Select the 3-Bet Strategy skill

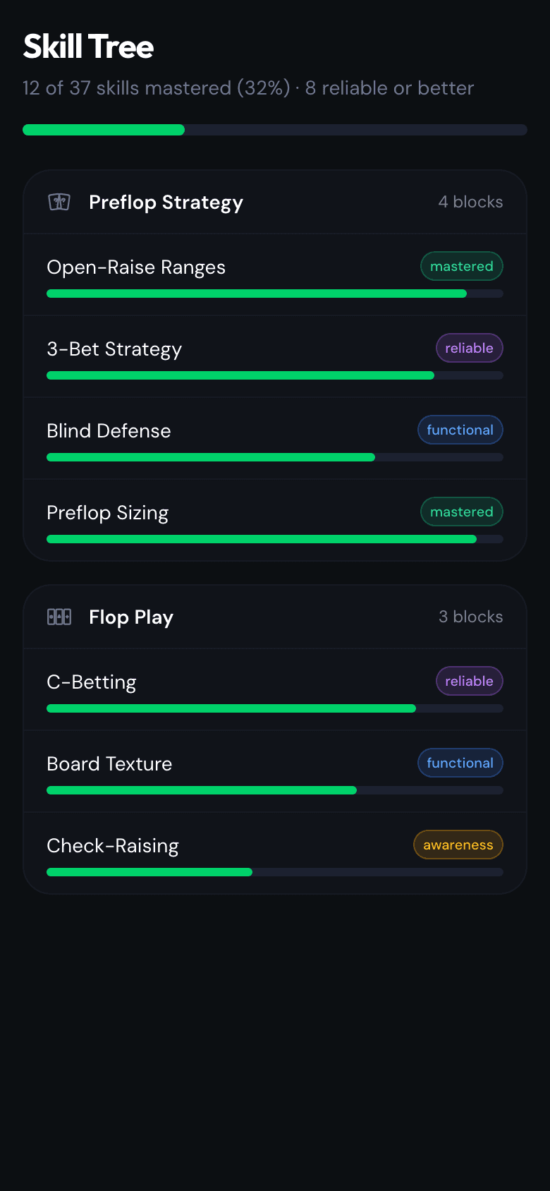114,349
